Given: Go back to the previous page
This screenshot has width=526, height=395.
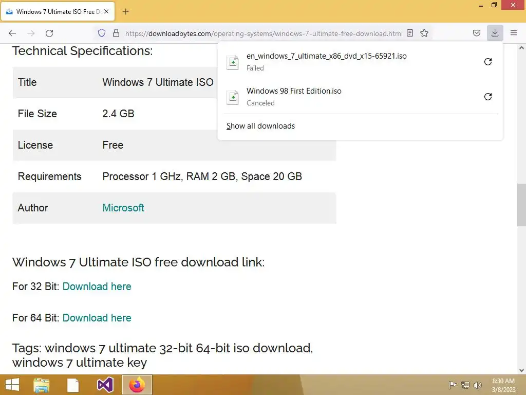Looking at the screenshot, I should [12, 33].
